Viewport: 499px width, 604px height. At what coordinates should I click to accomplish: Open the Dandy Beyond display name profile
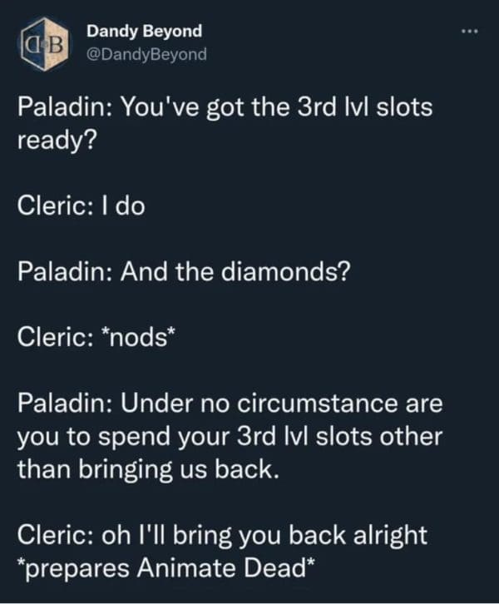click(x=144, y=31)
